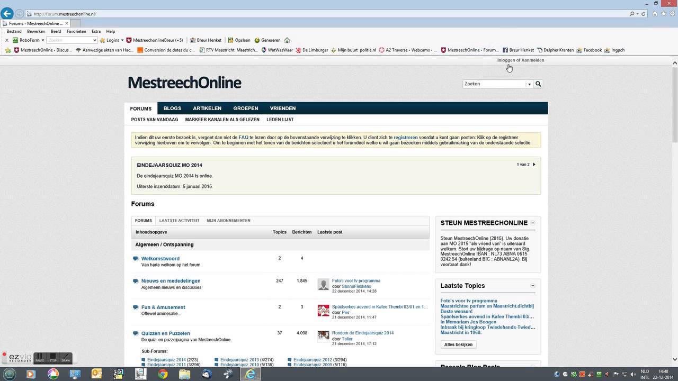Select the ARTIKELEN navigation tab

[x=207, y=108]
